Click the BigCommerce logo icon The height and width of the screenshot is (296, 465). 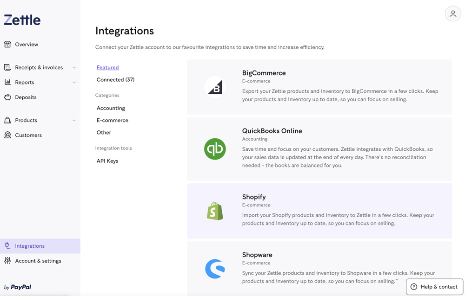pos(215,87)
